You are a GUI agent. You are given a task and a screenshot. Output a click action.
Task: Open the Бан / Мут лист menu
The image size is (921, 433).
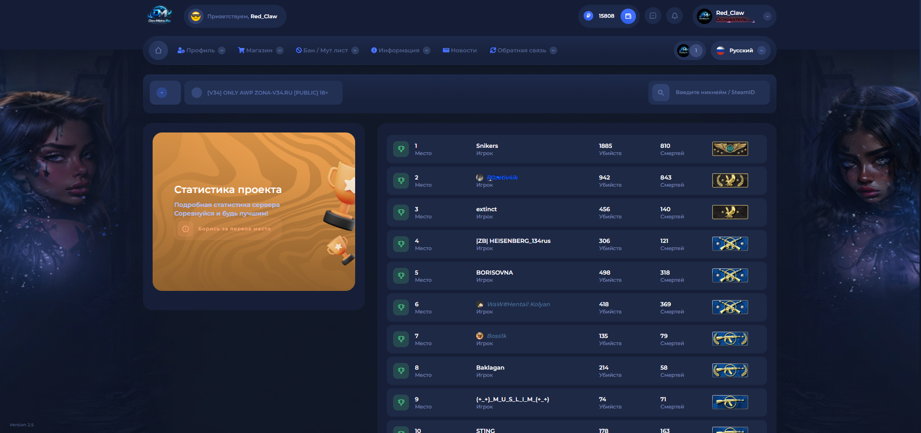pos(326,50)
